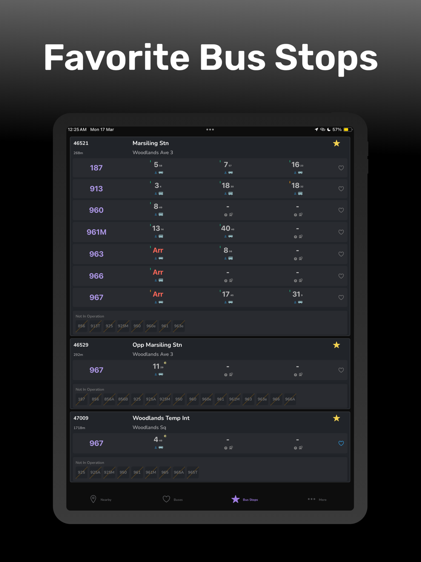Favorite bus 961M with heart icon
The image size is (421, 562).
click(x=341, y=232)
